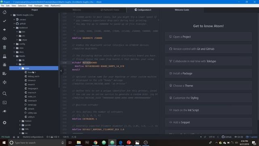Expand the bin folder
The image size is (259, 146).
tap(17, 32)
